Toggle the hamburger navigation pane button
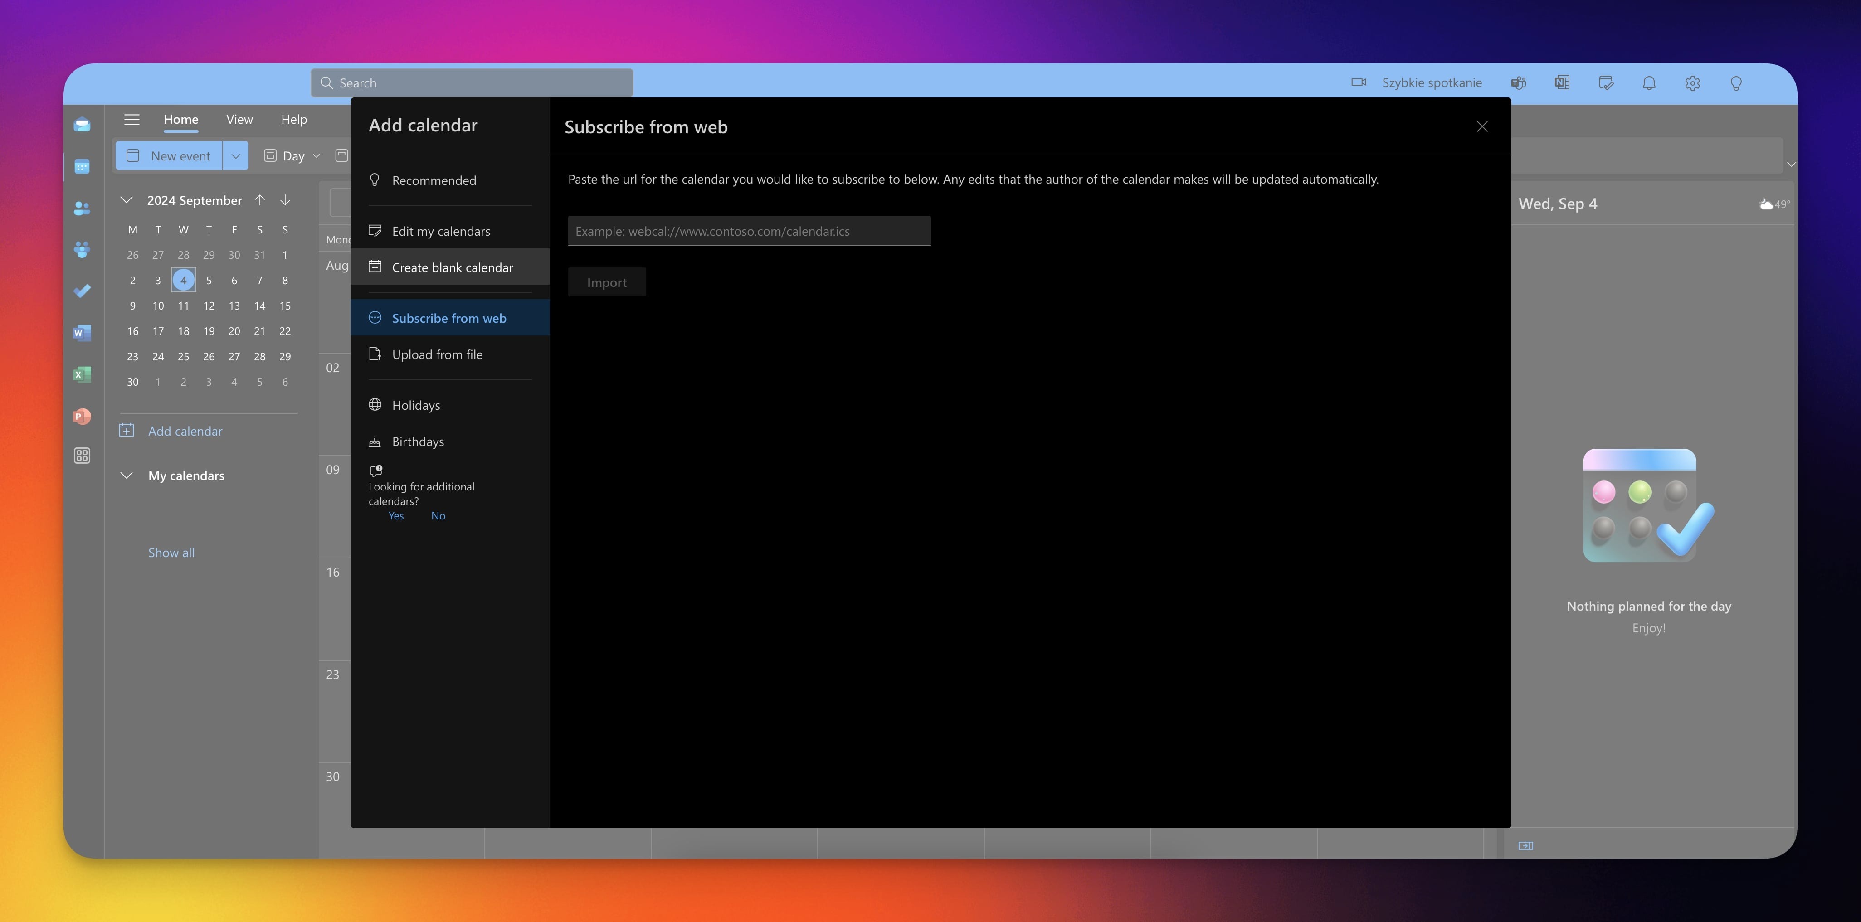 [x=132, y=120]
